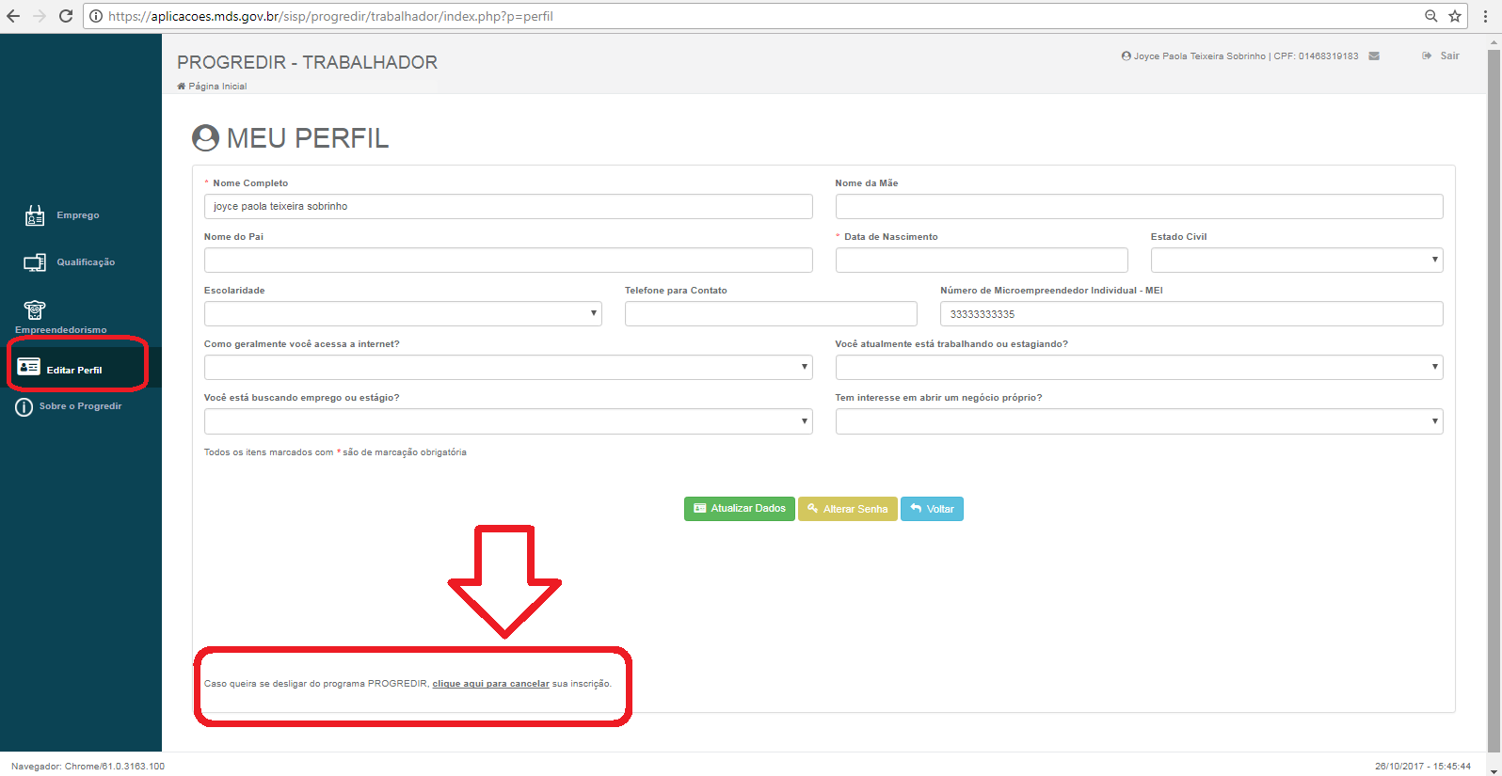Open the internet access dropdown

(x=508, y=368)
